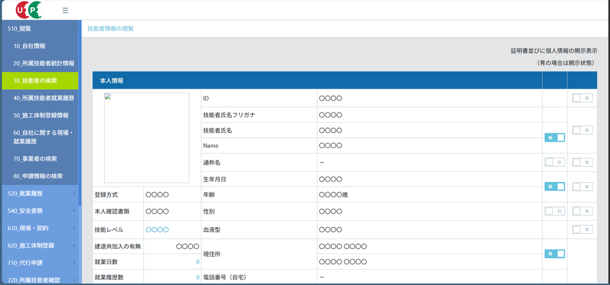610x285 pixels.
Task: Expand the 710_代行申請 sidebar section
Action: tap(40, 263)
